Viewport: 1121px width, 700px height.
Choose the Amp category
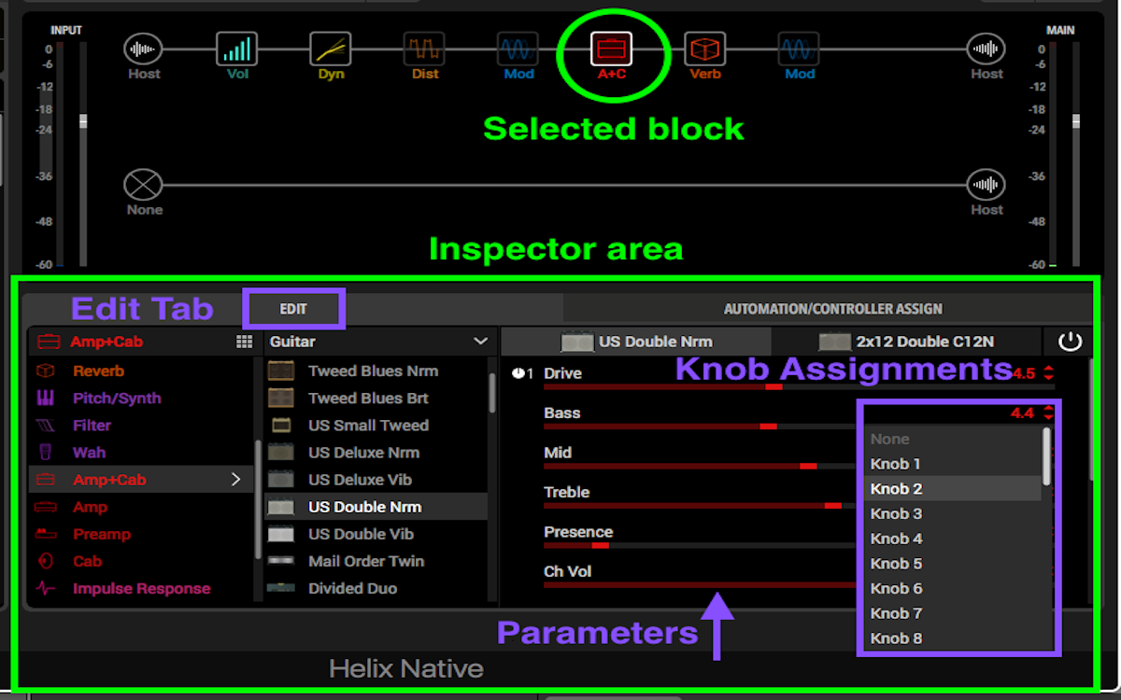(141, 507)
